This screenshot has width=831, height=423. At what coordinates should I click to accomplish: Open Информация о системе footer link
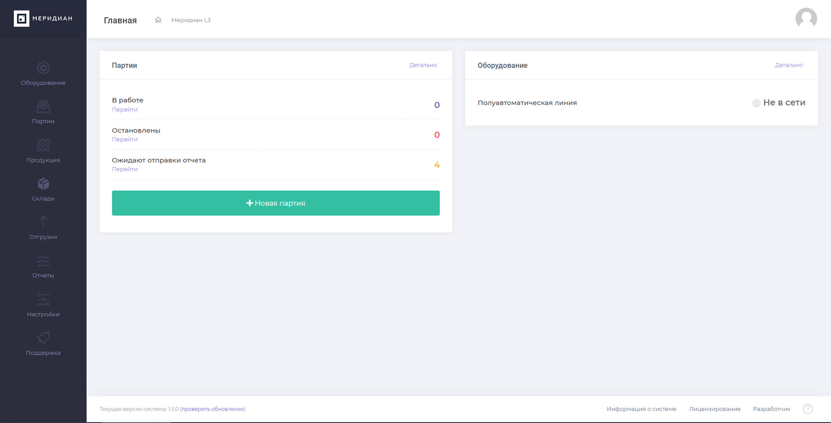pos(641,409)
